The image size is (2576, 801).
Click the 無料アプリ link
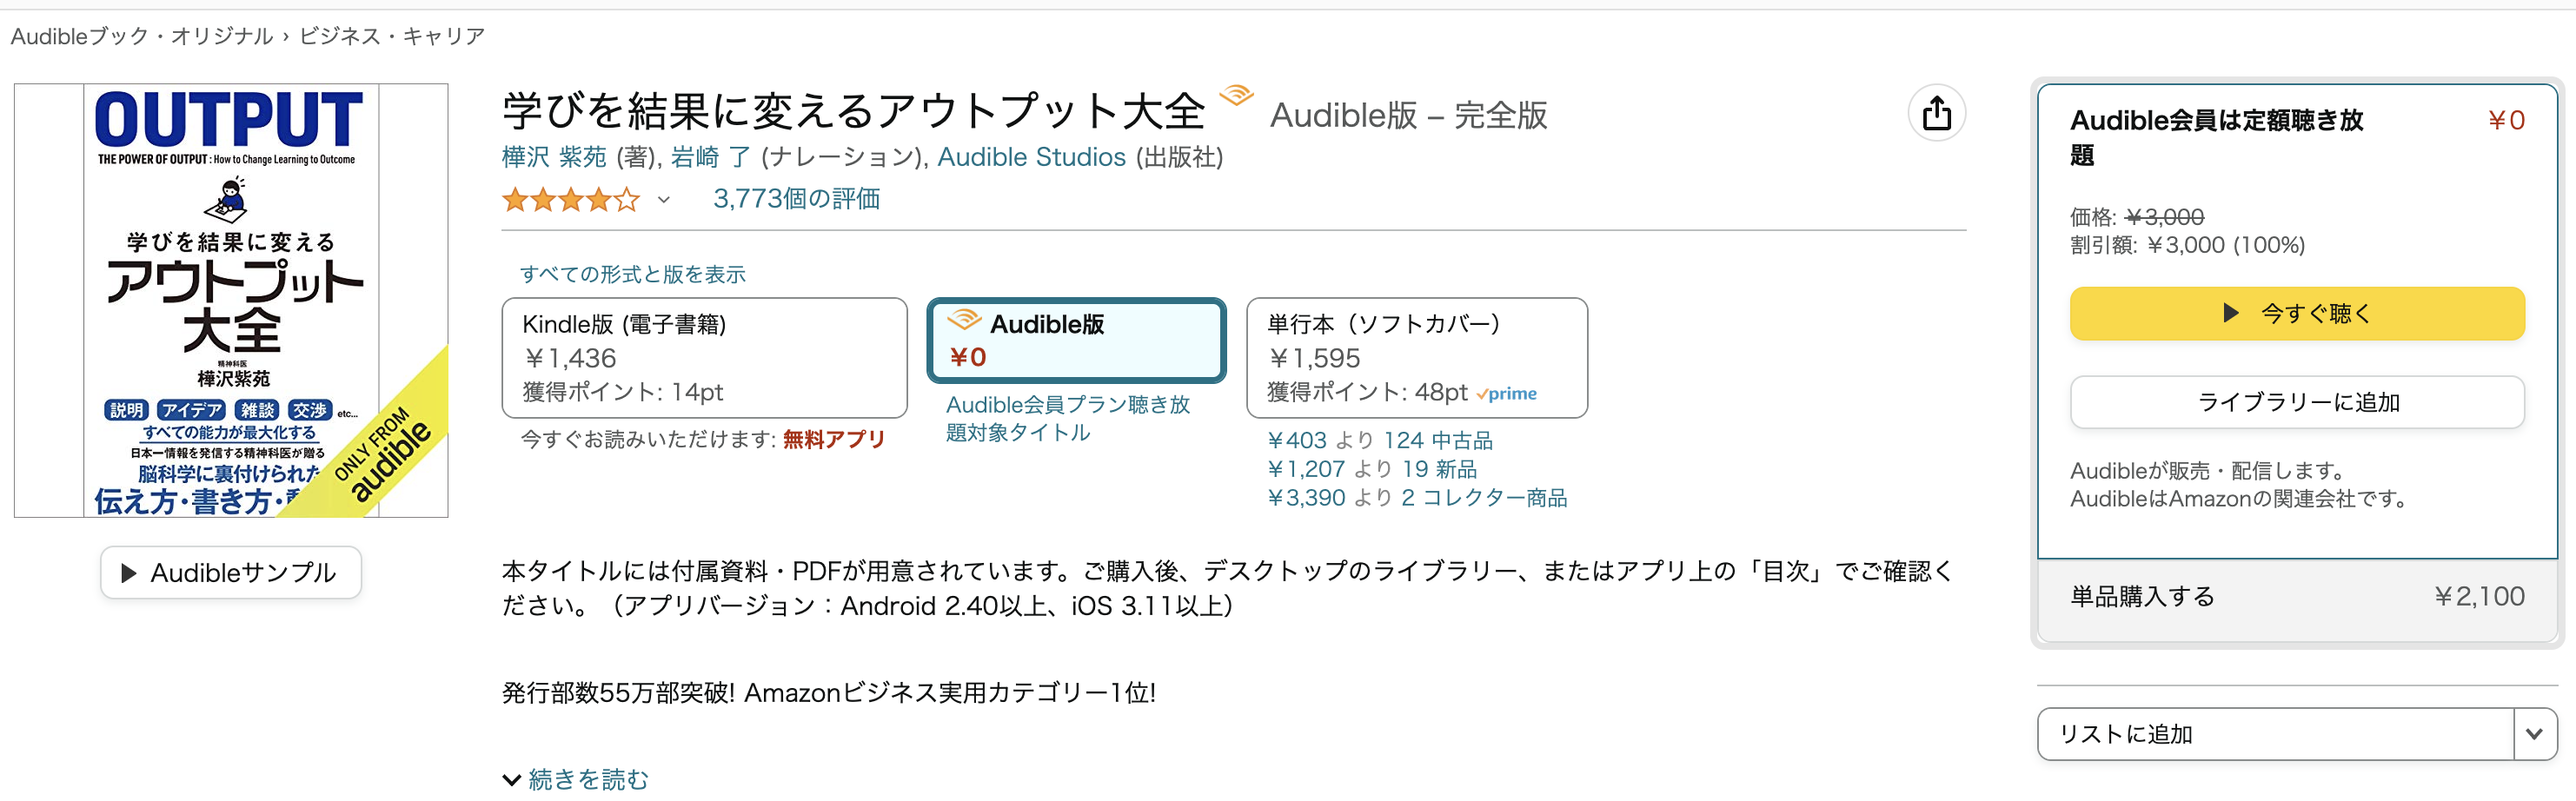coord(834,439)
